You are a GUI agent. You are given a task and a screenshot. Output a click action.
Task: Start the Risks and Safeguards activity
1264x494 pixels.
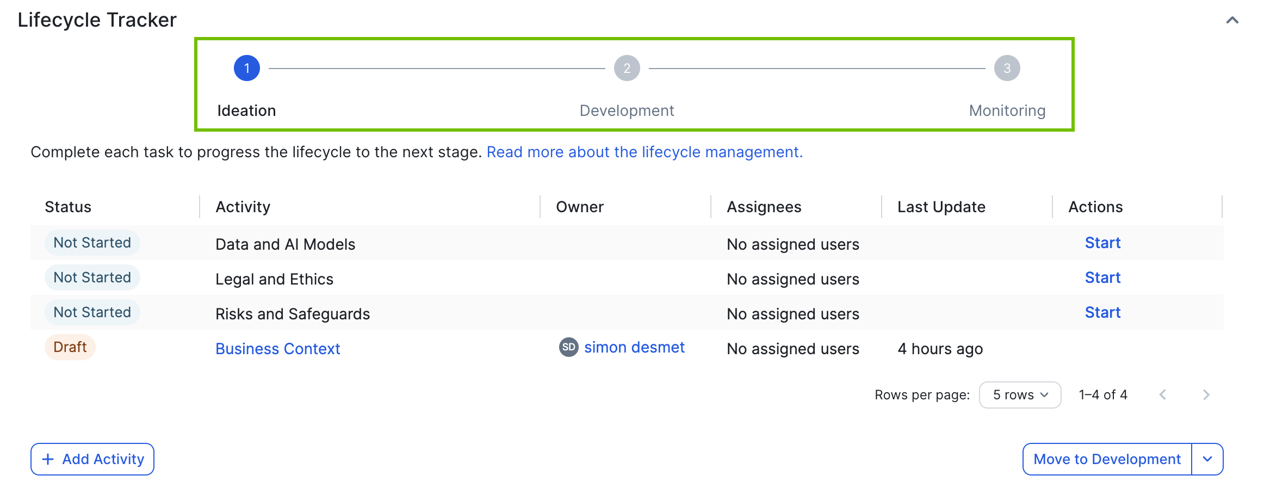[x=1102, y=313]
